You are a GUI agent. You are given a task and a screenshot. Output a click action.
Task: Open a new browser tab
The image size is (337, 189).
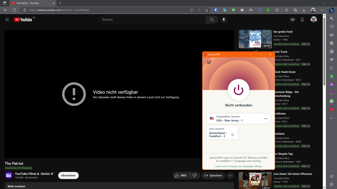(60, 3)
